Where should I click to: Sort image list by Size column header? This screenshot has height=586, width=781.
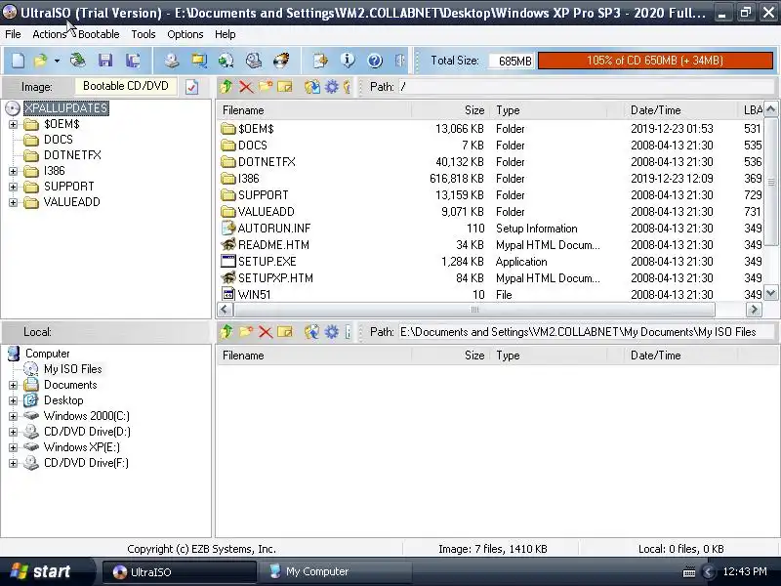[x=451, y=110]
